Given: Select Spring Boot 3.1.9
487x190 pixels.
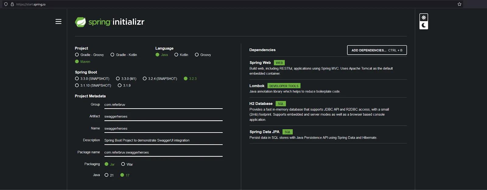Looking at the screenshot, I should pyautogui.click(x=124, y=86).
